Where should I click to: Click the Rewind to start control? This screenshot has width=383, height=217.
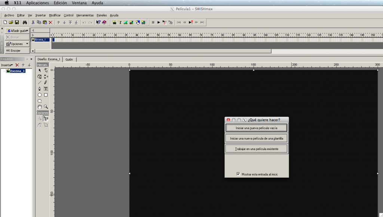[x=179, y=22]
